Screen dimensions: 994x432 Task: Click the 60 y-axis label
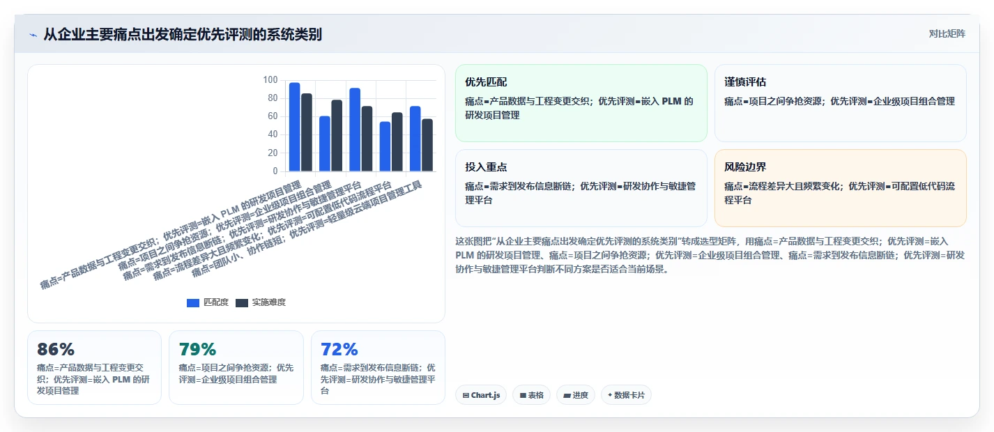point(273,116)
